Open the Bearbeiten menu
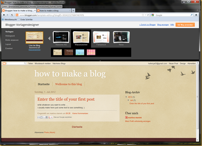202x146 pixels. click(x=14, y=6)
